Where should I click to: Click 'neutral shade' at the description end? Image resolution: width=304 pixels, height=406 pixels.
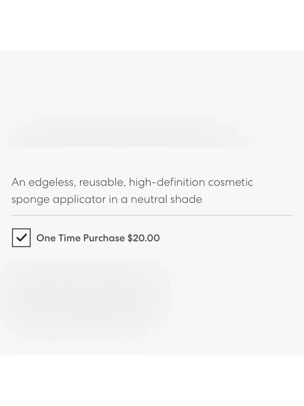166,199
